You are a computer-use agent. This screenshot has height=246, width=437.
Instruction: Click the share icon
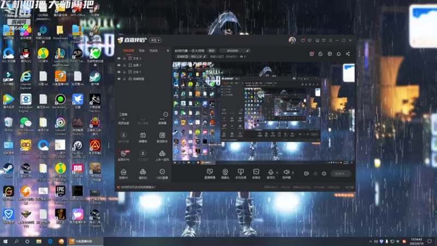(x=348, y=54)
